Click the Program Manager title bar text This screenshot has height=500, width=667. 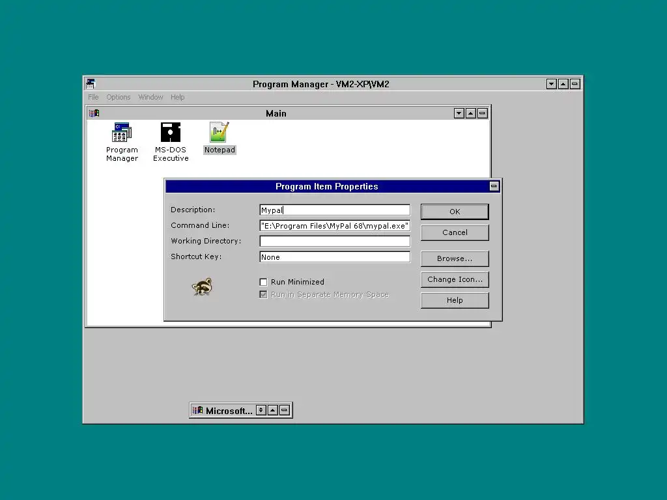click(320, 84)
